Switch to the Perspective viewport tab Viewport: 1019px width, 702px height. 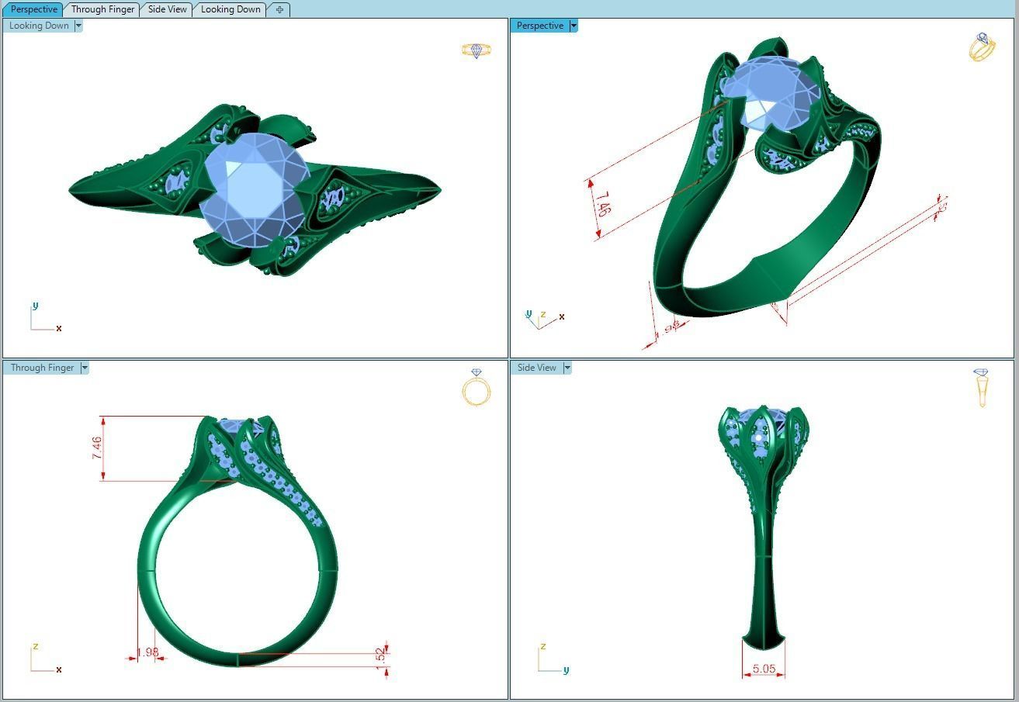33,9
